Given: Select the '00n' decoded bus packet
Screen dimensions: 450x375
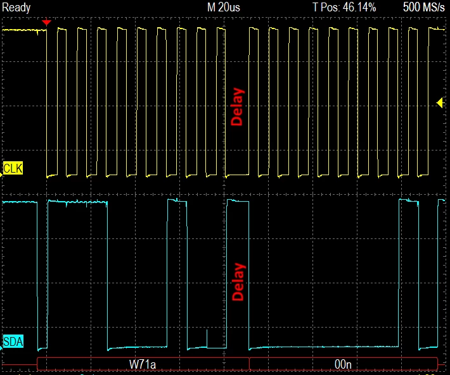Looking at the screenshot, I should (x=344, y=364).
